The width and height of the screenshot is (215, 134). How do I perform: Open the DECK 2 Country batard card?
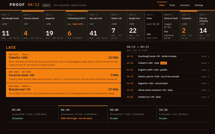click(x=33, y=26)
